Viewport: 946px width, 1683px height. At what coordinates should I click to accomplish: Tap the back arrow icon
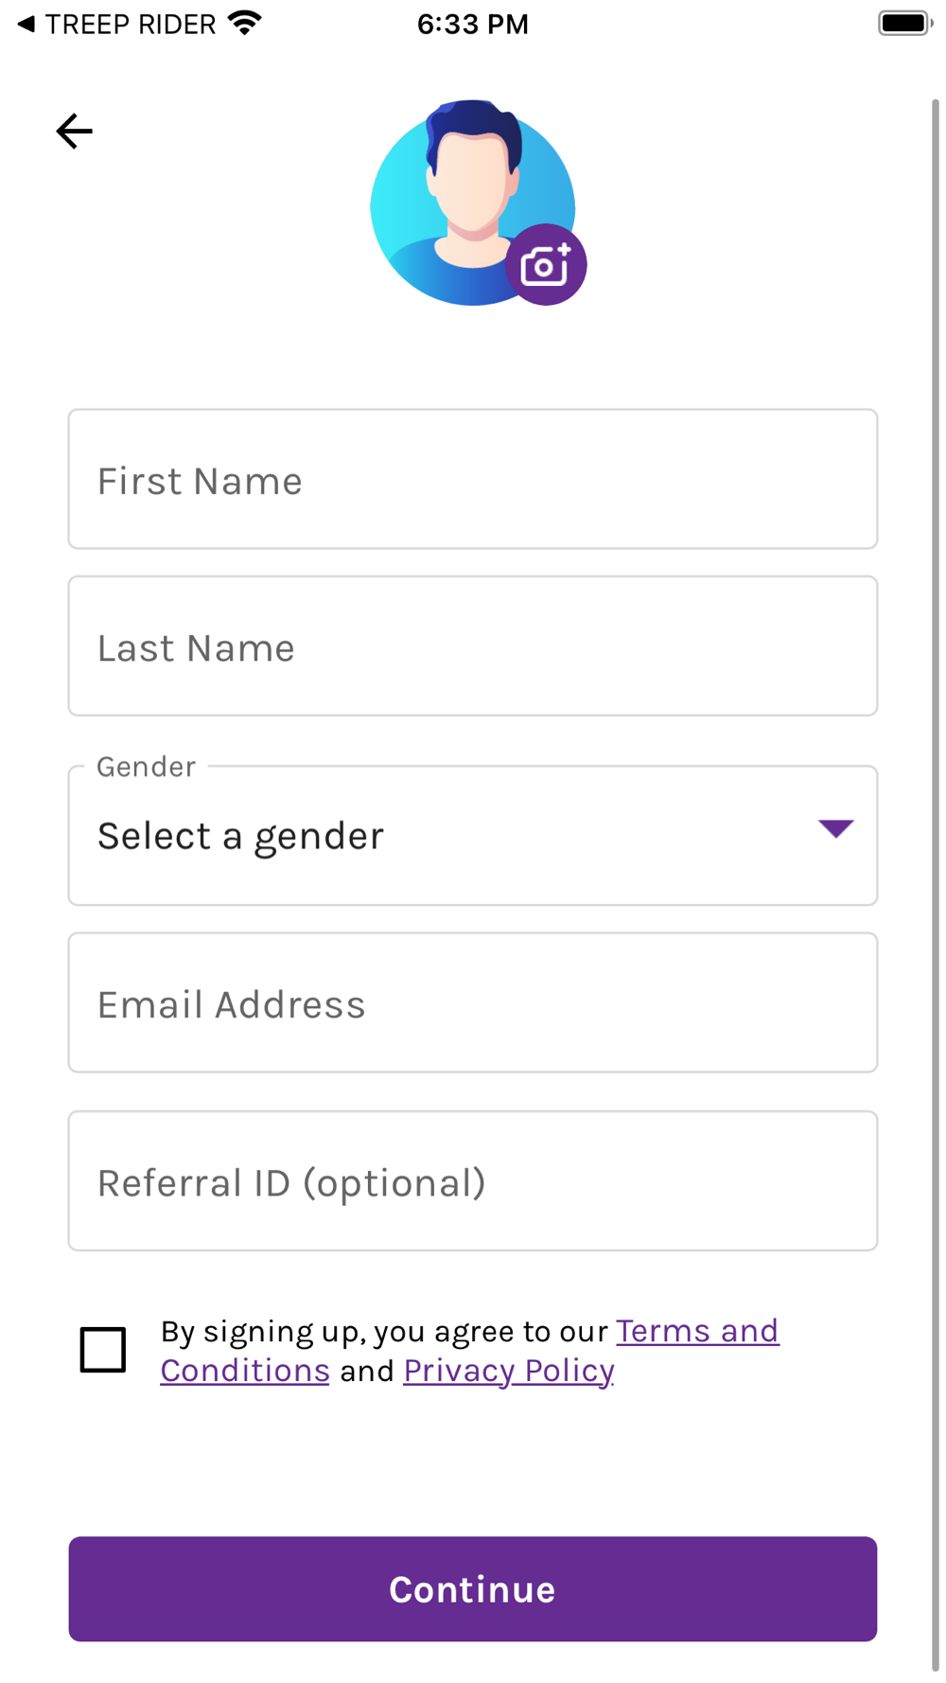point(74,131)
